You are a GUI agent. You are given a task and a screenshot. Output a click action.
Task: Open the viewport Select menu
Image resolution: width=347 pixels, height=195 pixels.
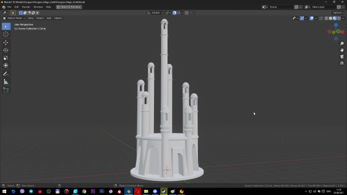40,18
